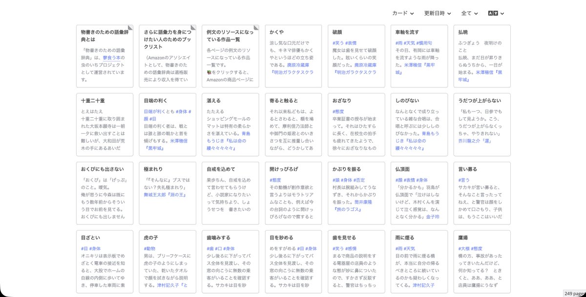This screenshot has width=586, height=297.
Task: Click #表情 tag in 仏頂面 card
Action: (x=409, y=180)
